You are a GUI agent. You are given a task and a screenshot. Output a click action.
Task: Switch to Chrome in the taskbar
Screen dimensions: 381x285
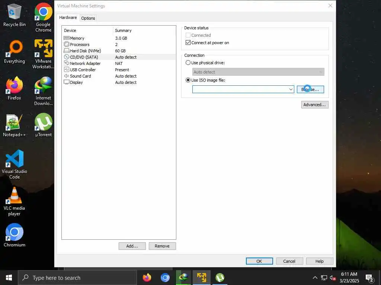(x=165, y=278)
